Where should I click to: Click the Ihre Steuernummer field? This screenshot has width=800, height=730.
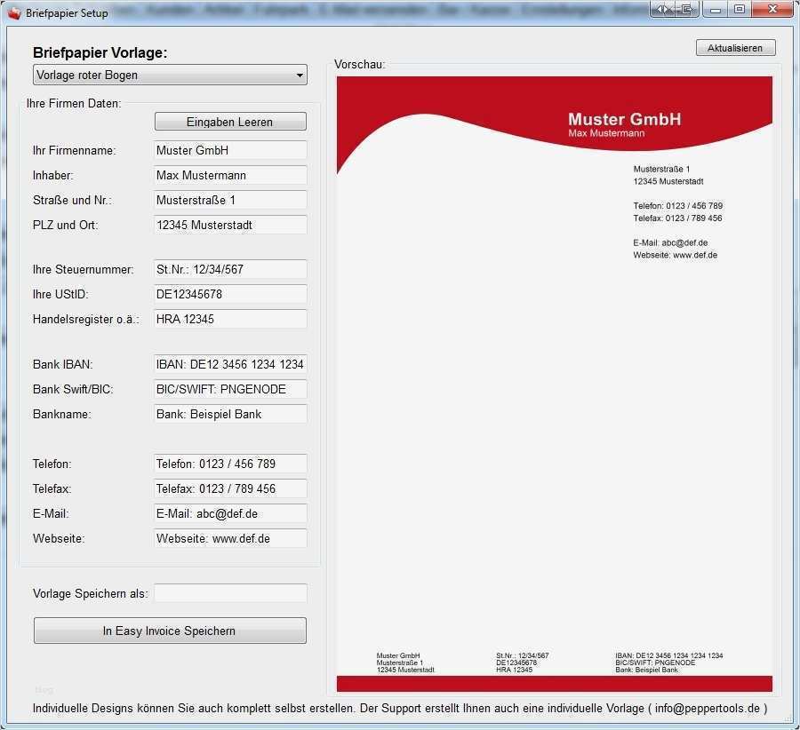click(x=229, y=269)
